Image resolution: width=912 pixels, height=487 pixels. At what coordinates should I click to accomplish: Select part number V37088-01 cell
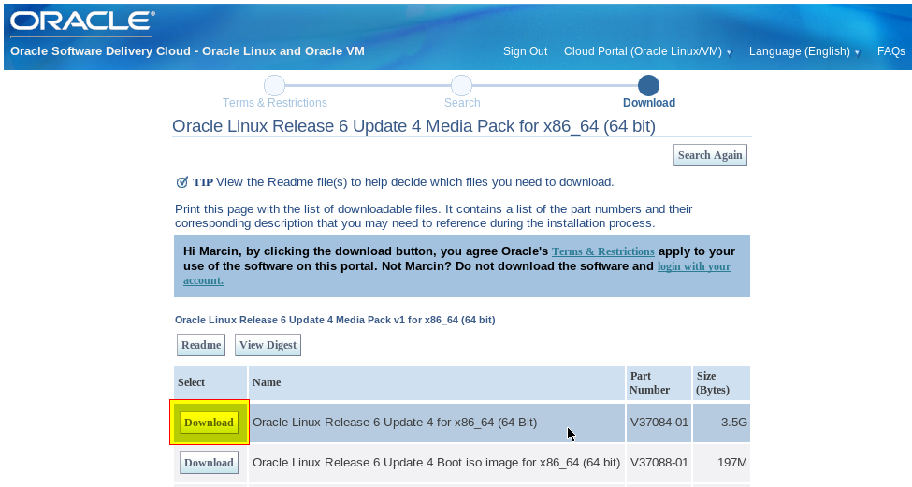[659, 463]
